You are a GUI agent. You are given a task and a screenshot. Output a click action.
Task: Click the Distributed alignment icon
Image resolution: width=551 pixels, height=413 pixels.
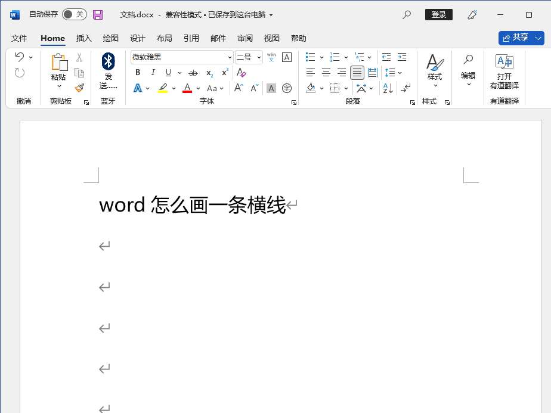[x=373, y=73]
